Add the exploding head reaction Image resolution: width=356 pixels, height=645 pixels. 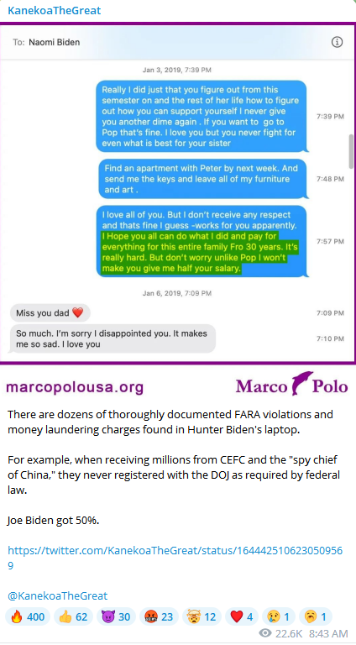click(202, 616)
